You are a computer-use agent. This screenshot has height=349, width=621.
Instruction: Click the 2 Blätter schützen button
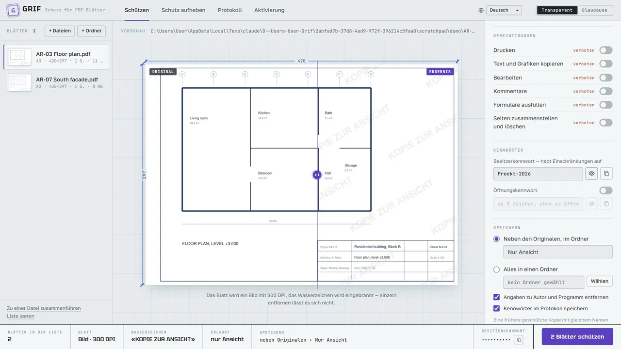coord(577,337)
